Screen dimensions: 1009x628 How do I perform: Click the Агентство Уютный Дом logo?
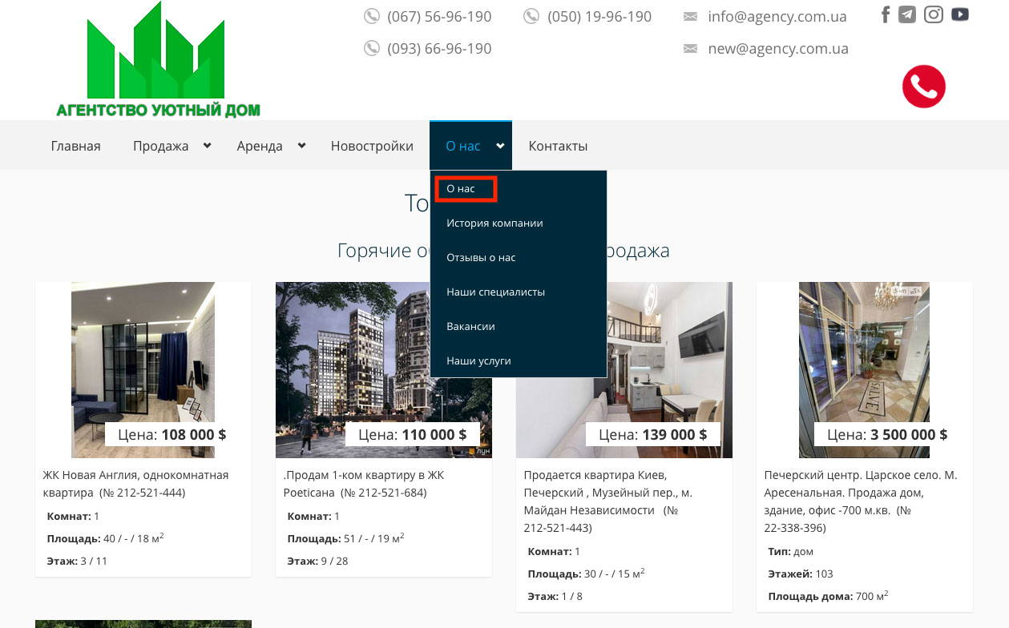[x=158, y=62]
